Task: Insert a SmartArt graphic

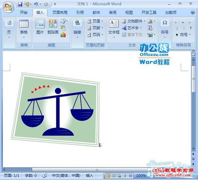Action: pyautogui.click(x=63, y=28)
